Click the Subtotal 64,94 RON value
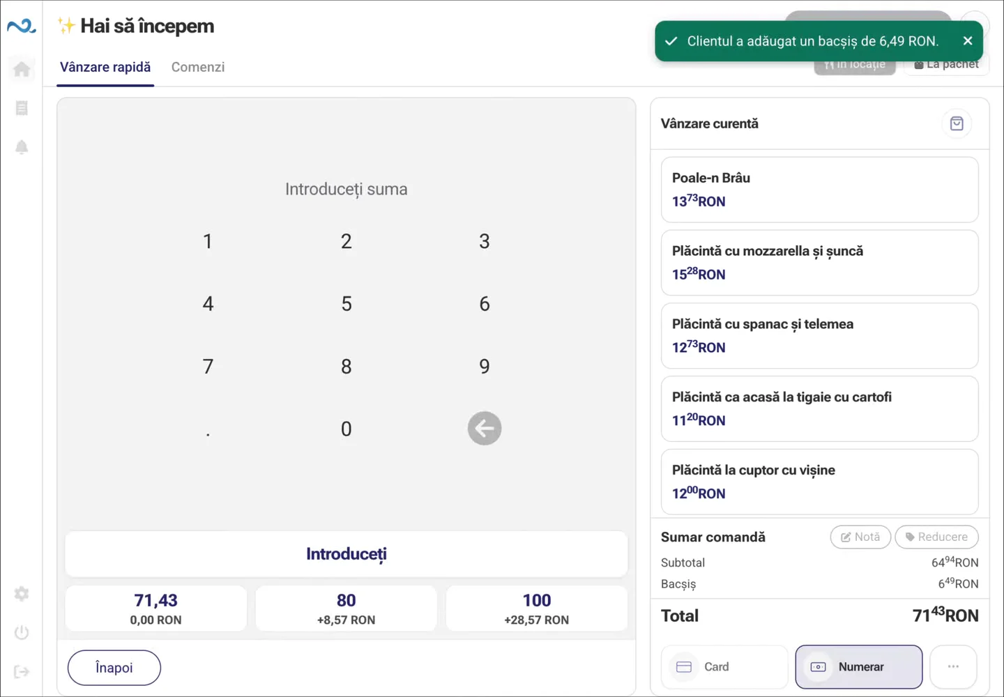The image size is (1004, 697). tap(955, 562)
